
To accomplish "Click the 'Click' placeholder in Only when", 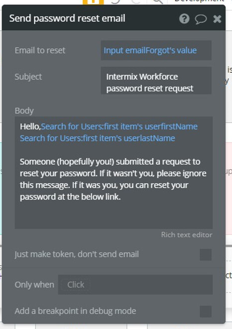I will [76, 285].
